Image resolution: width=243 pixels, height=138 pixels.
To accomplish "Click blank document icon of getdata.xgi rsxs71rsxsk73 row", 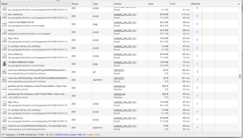I will click(4, 96).
